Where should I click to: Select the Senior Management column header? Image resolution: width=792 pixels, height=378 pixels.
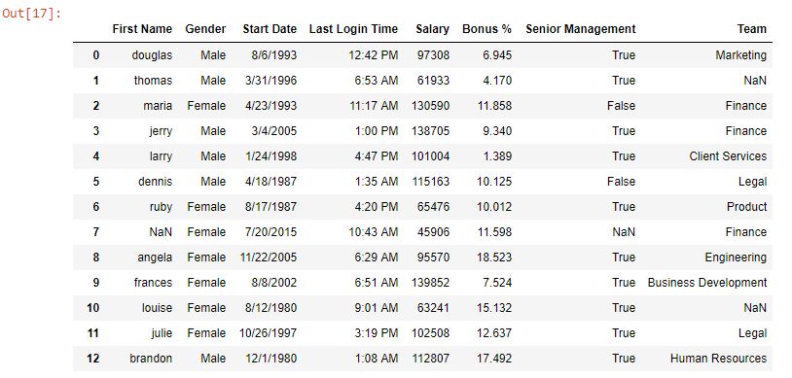[x=580, y=29]
